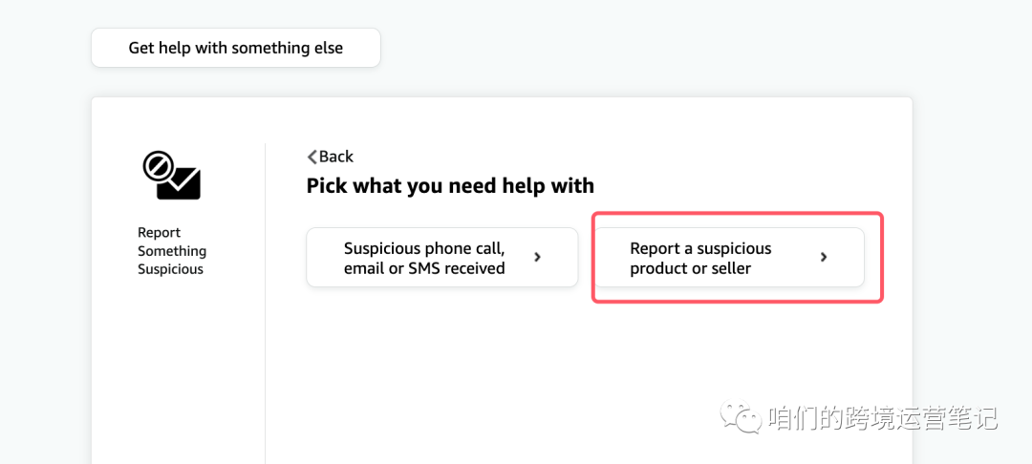1032x464 pixels.
Task: Select Suspicious phone call, email or SMS received
Action: 442,257
